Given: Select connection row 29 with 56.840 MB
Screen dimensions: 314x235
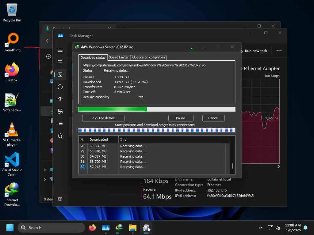Looking at the screenshot, I should pyautogui.click(x=152, y=151).
